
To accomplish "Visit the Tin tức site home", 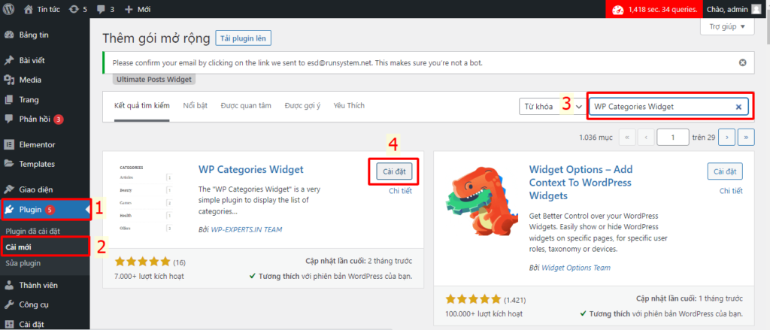I will (41, 9).
